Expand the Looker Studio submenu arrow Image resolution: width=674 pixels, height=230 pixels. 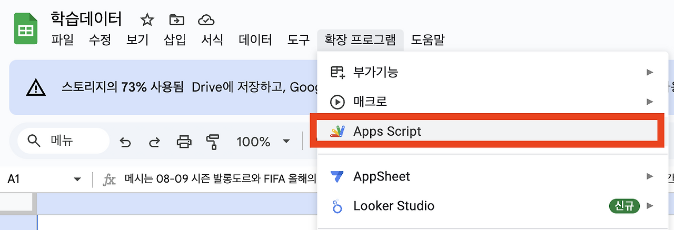pos(650,206)
